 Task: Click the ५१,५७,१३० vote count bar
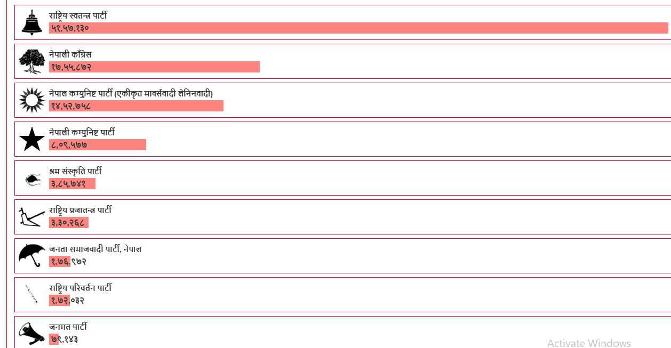(x=358, y=28)
